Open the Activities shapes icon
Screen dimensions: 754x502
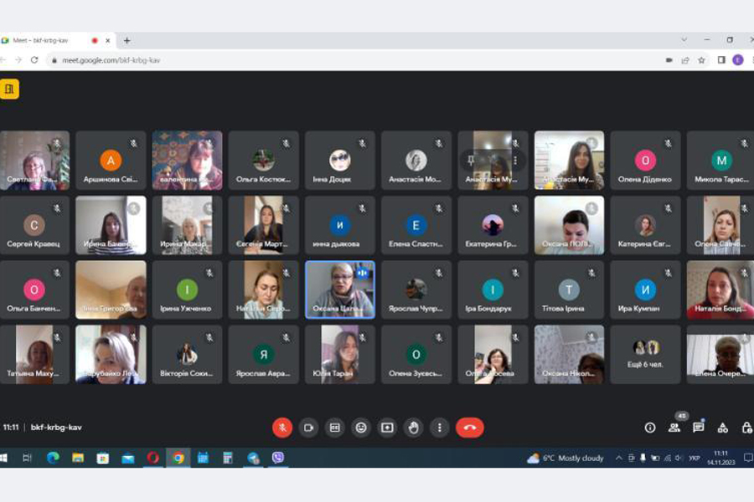click(x=722, y=428)
